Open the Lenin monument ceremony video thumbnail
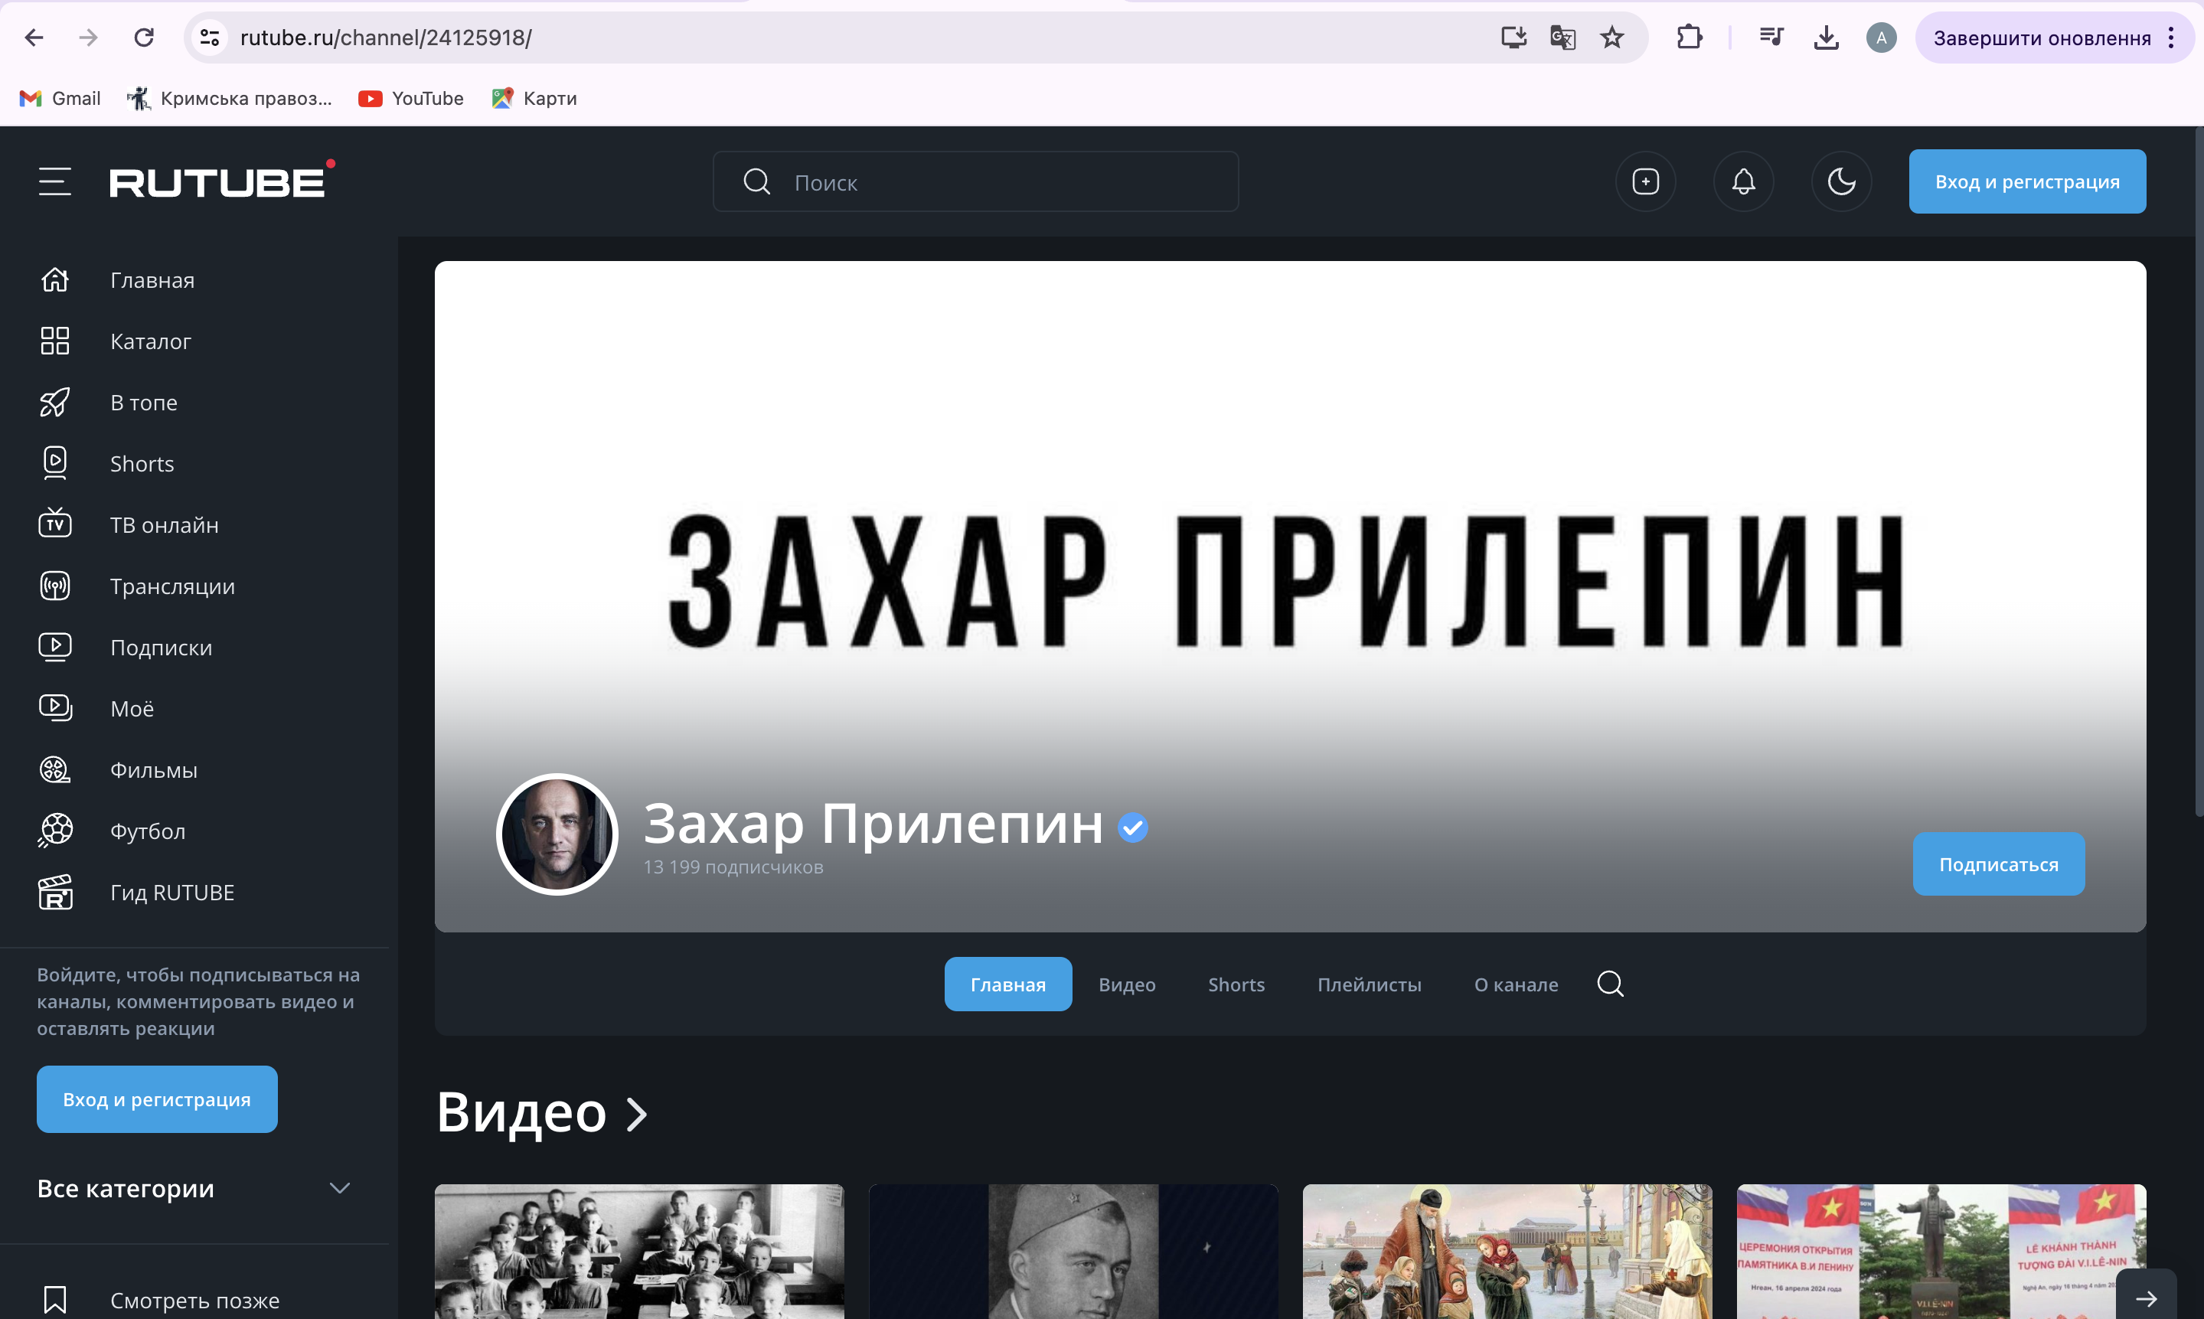The width and height of the screenshot is (2204, 1319). 1941,1252
